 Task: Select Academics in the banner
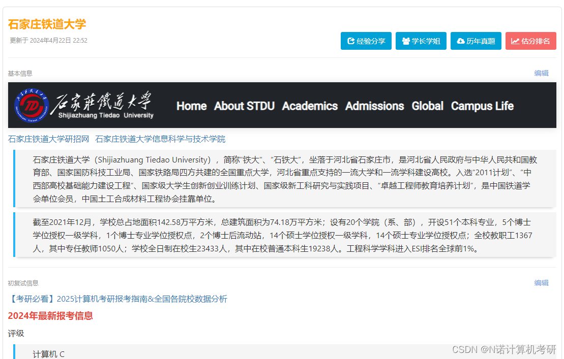[x=310, y=106]
